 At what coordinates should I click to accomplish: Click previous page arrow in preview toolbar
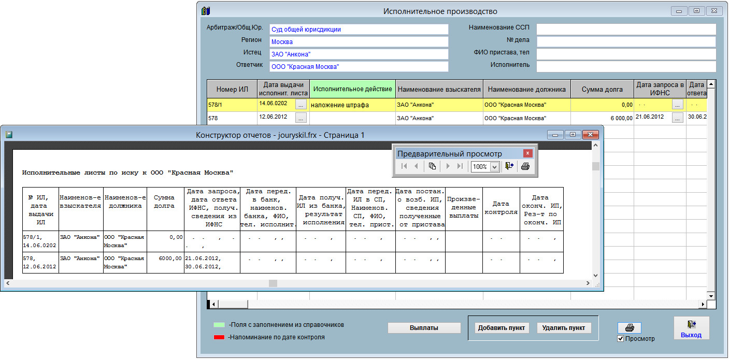(416, 167)
